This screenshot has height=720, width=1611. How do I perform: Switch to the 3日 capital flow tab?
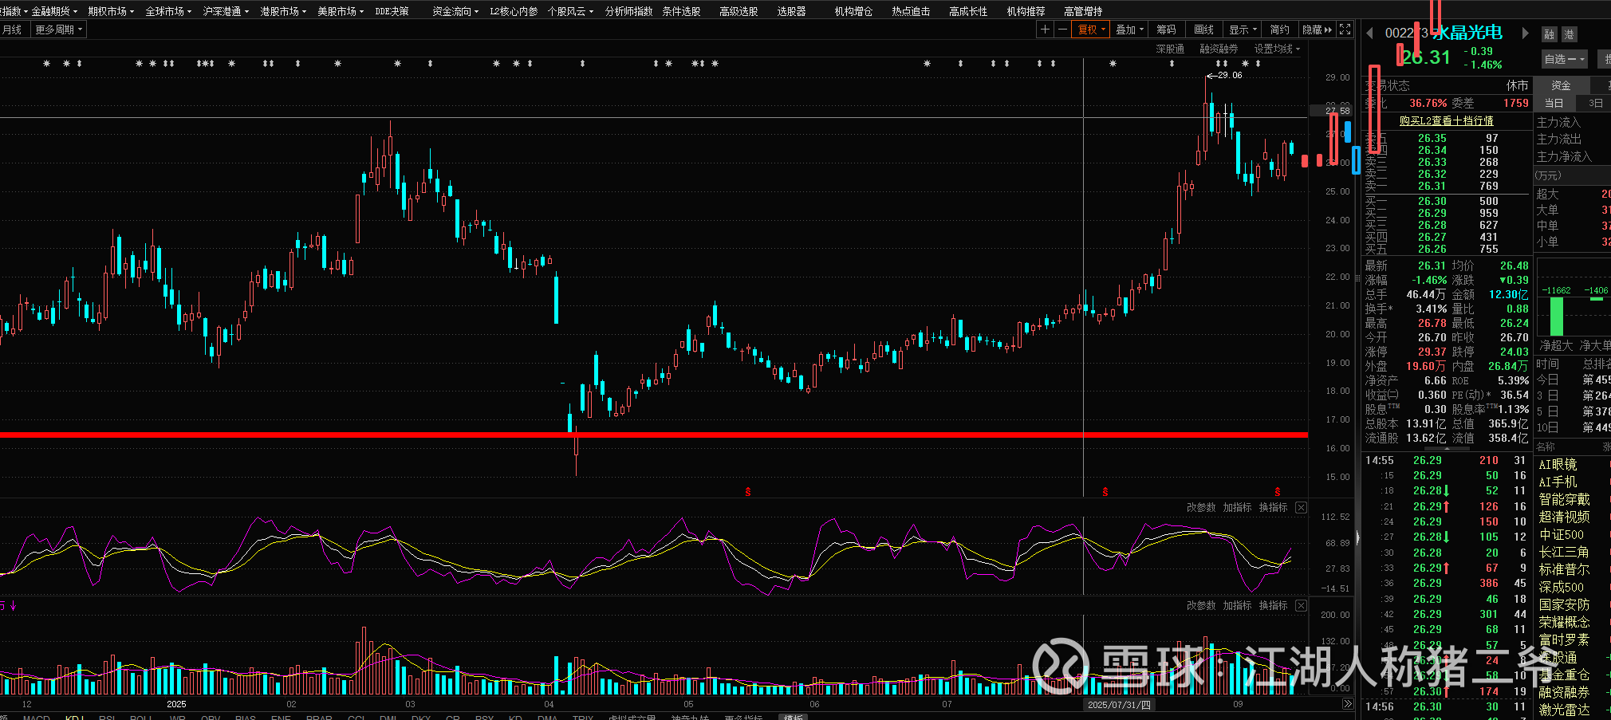1595,103
